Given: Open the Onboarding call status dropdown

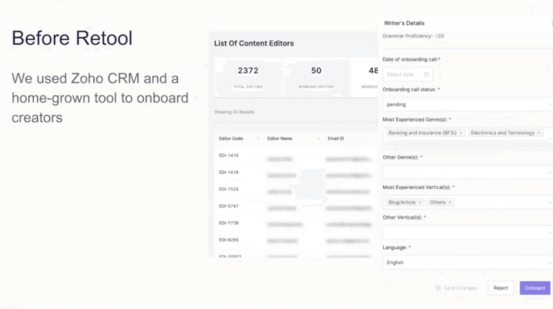Looking at the screenshot, I should pos(549,105).
